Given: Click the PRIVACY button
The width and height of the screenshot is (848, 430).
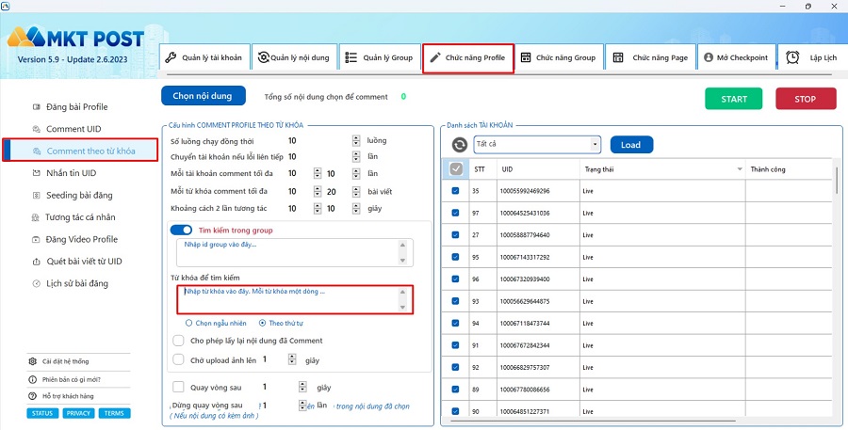Looking at the screenshot, I should [x=78, y=413].
